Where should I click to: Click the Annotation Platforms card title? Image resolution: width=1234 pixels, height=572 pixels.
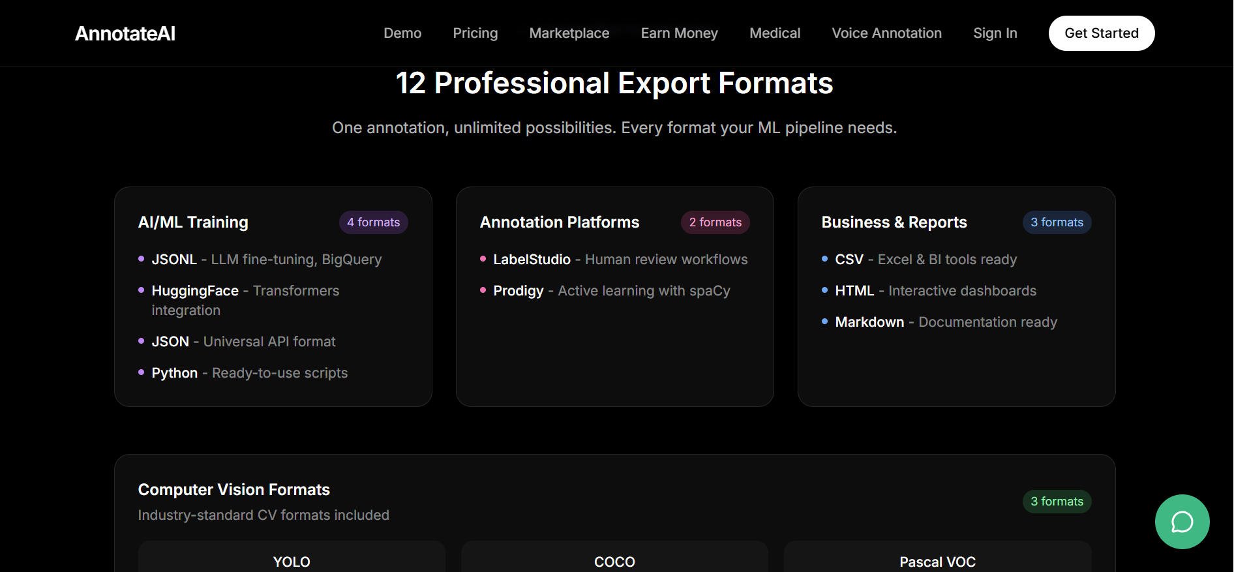click(560, 222)
